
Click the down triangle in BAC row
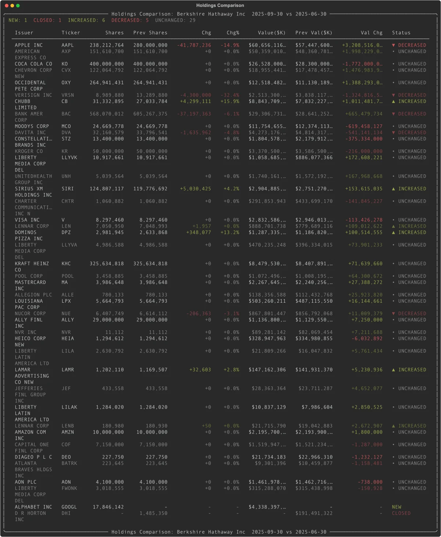click(x=394, y=114)
